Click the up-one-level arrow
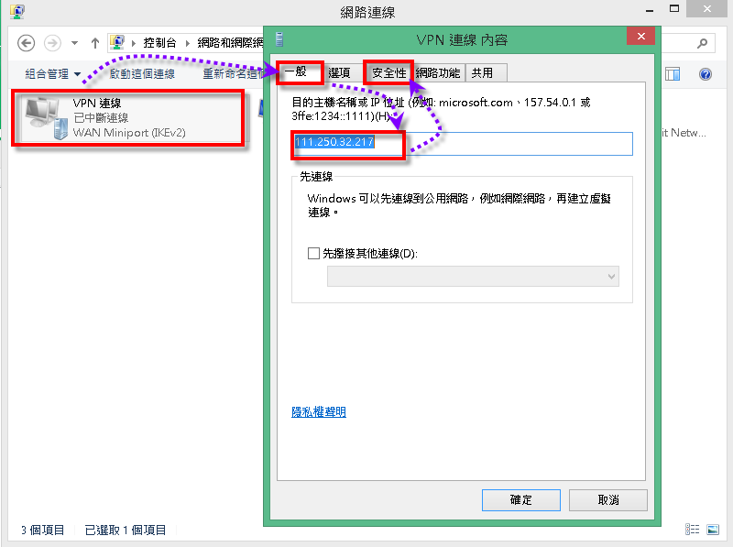733x547 pixels. [95, 43]
